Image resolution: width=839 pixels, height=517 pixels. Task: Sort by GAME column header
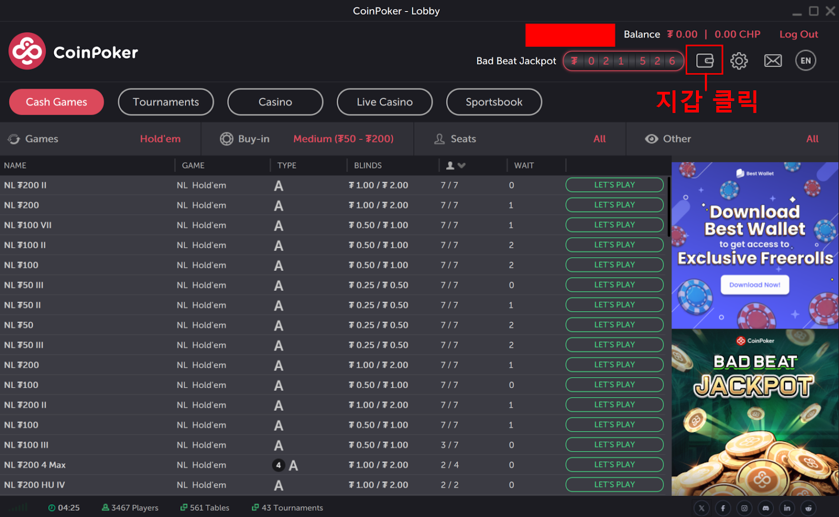click(193, 166)
